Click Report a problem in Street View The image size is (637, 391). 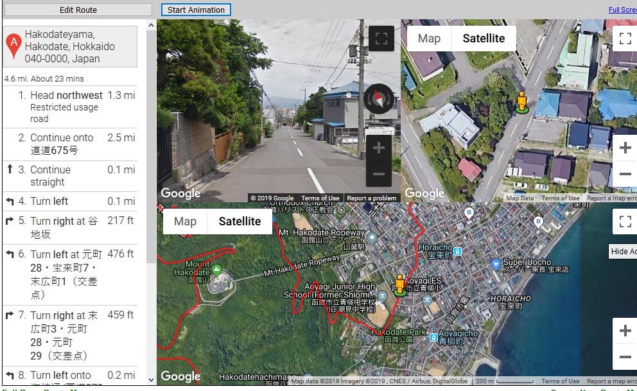(371, 198)
